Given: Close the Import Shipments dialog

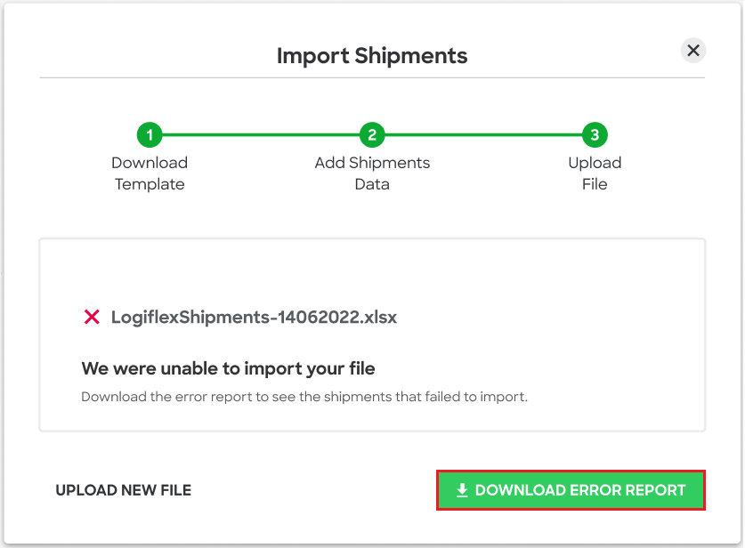Looking at the screenshot, I should pyautogui.click(x=692, y=51).
